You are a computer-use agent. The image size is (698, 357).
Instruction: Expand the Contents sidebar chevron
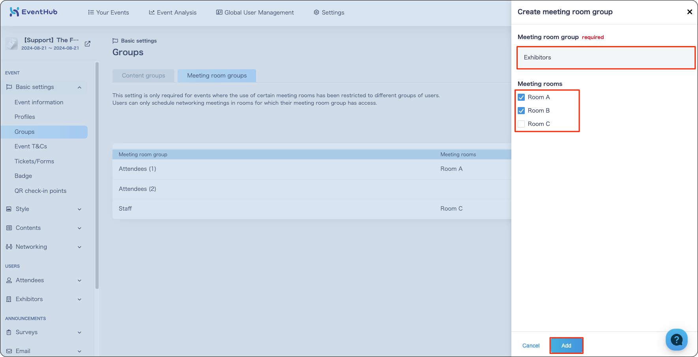pyautogui.click(x=79, y=228)
